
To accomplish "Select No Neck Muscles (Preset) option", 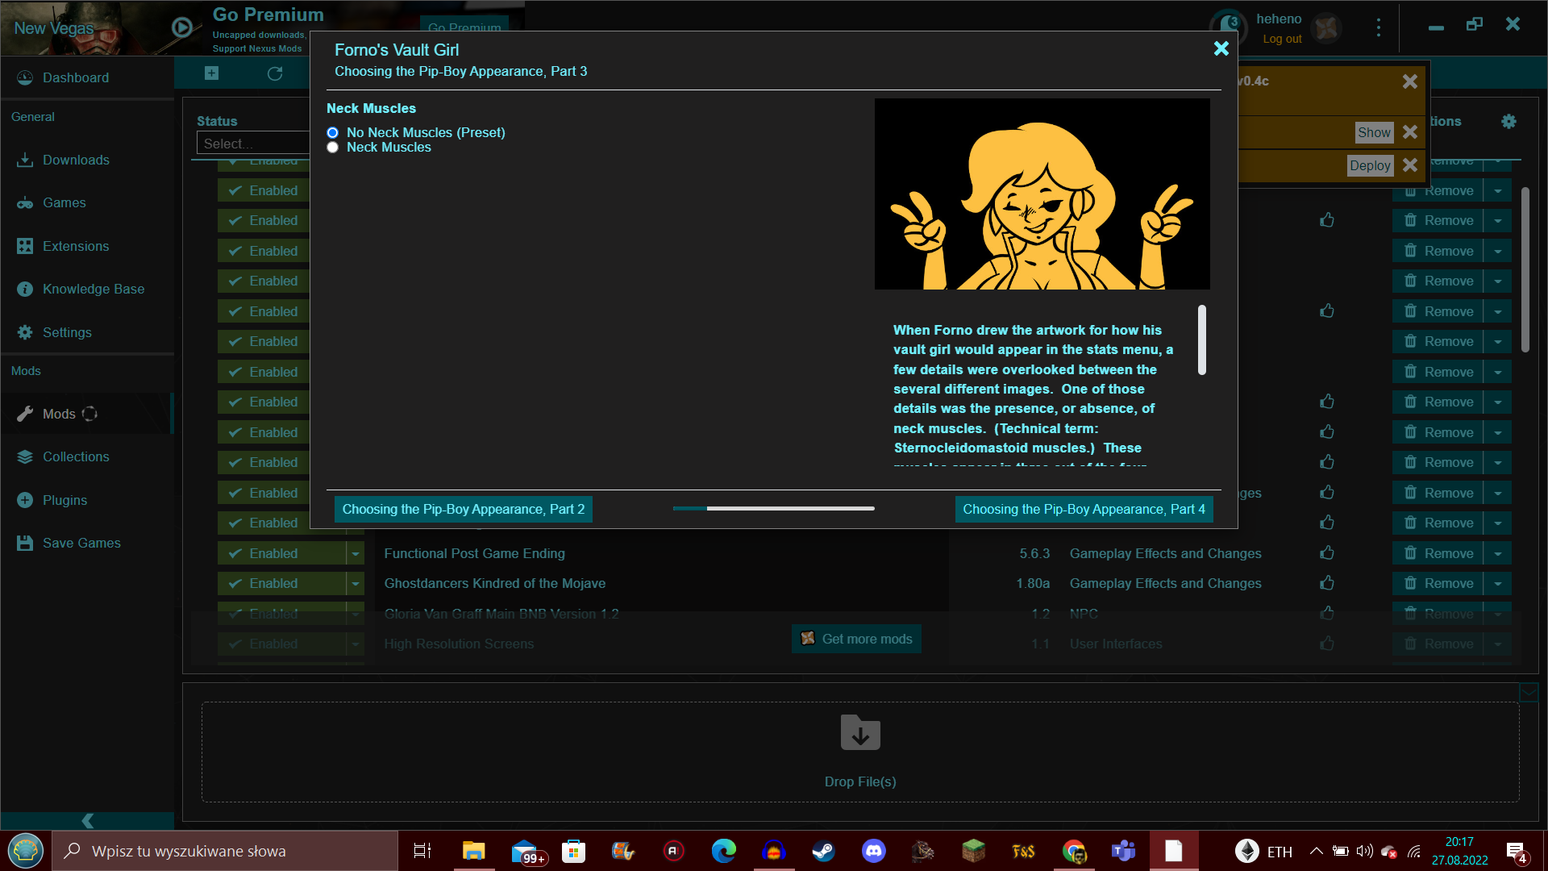I will pos(332,132).
